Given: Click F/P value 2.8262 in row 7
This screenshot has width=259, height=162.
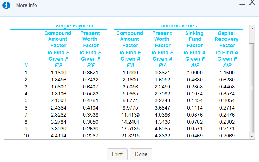Looking at the screenshot, I should point(58,115).
